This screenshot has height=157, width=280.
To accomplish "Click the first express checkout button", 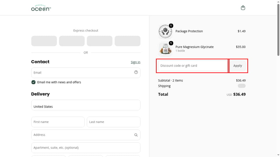I will (44, 41).
